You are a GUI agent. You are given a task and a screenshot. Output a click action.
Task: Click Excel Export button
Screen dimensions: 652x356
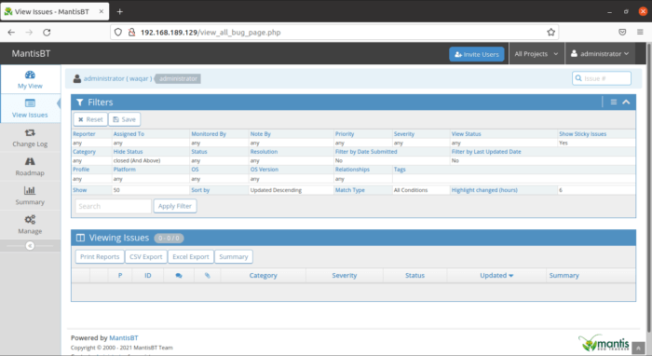tap(191, 256)
